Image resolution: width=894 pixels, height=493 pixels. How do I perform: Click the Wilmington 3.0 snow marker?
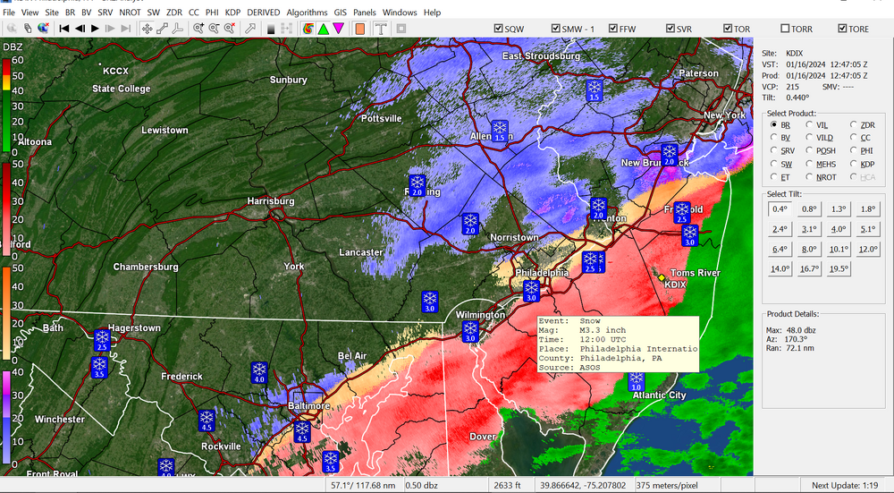(470, 332)
